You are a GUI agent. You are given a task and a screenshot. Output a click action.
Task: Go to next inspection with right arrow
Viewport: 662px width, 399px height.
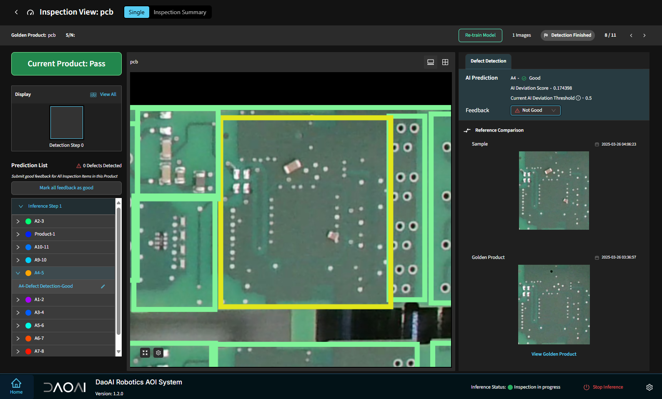(644, 35)
